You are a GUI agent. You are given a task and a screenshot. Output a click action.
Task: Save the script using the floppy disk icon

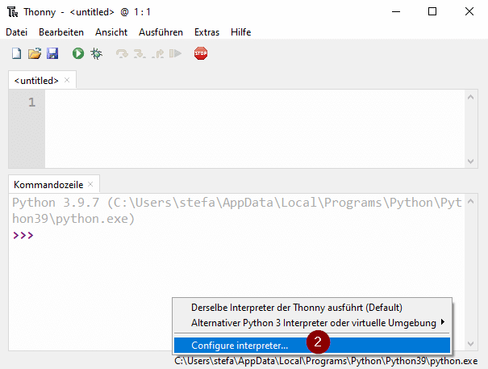tap(52, 54)
